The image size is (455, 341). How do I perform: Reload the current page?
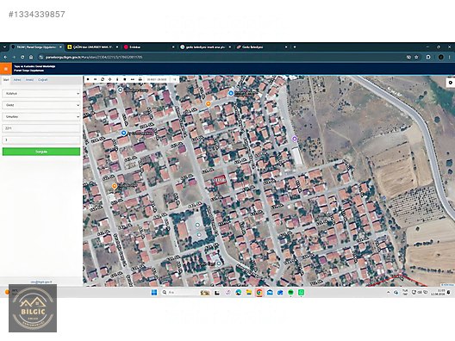tap(22, 57)
